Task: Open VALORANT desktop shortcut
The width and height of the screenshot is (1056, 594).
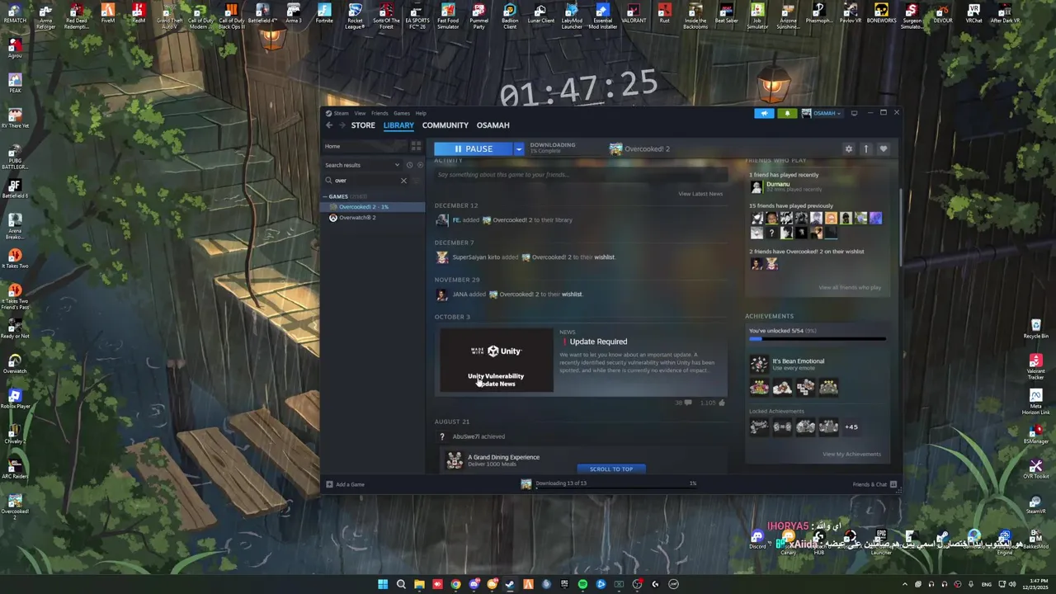Action: [634, 14]
